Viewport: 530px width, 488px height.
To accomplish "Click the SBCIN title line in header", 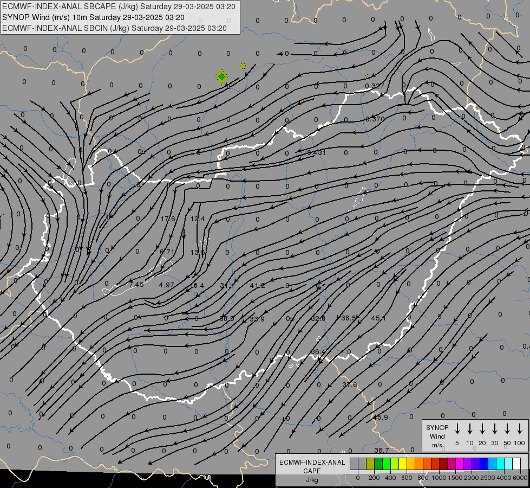I will pyautogui.click(x=114, y=28).
